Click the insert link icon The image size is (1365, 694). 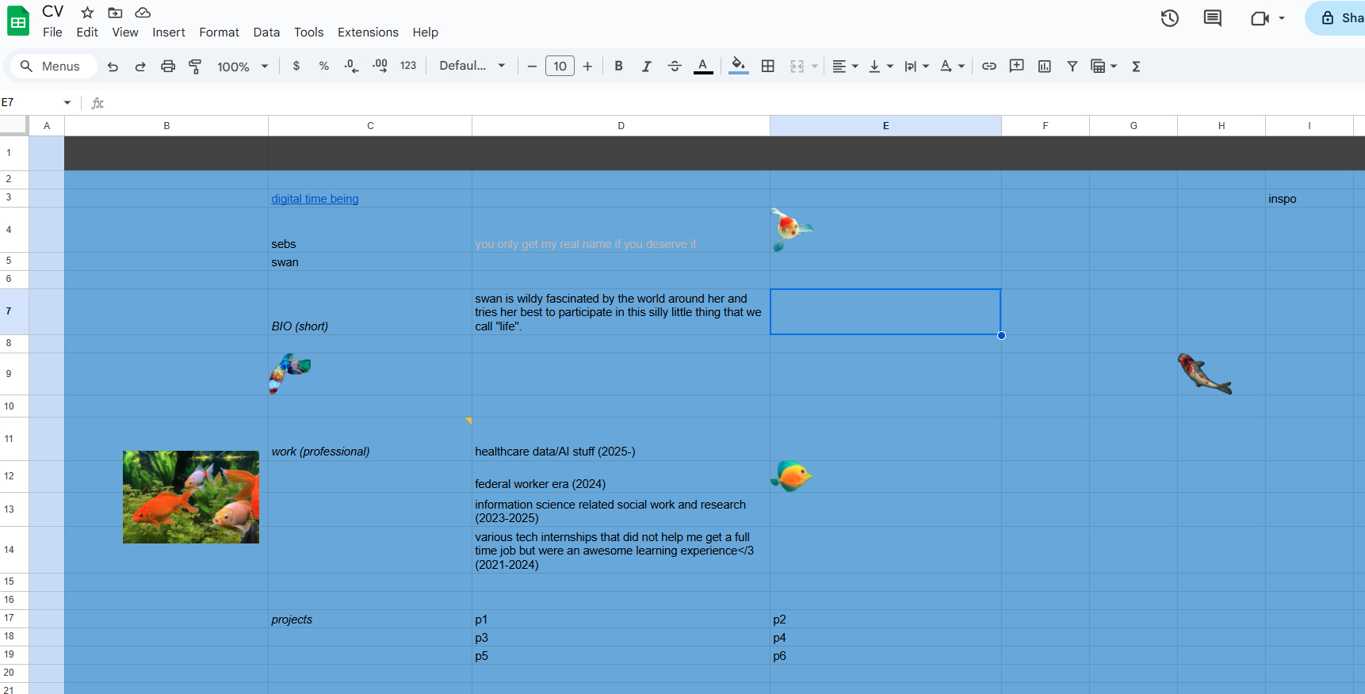pyautogui.click(x=988, y=67)
